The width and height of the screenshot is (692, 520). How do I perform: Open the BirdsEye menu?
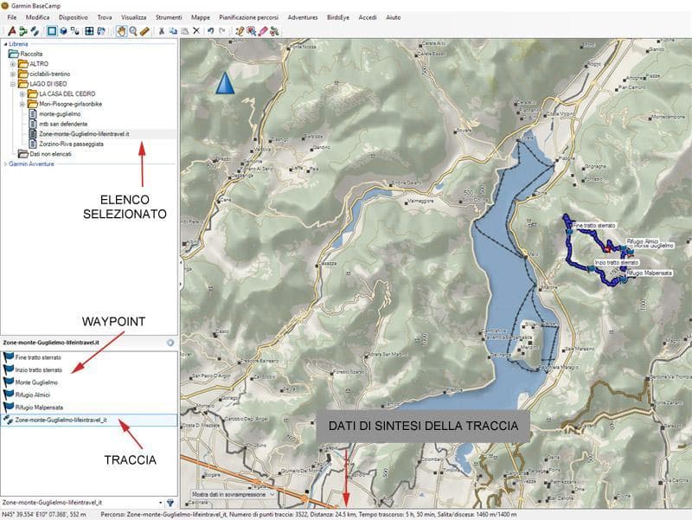pyautogui.click(x=338, y=17)
